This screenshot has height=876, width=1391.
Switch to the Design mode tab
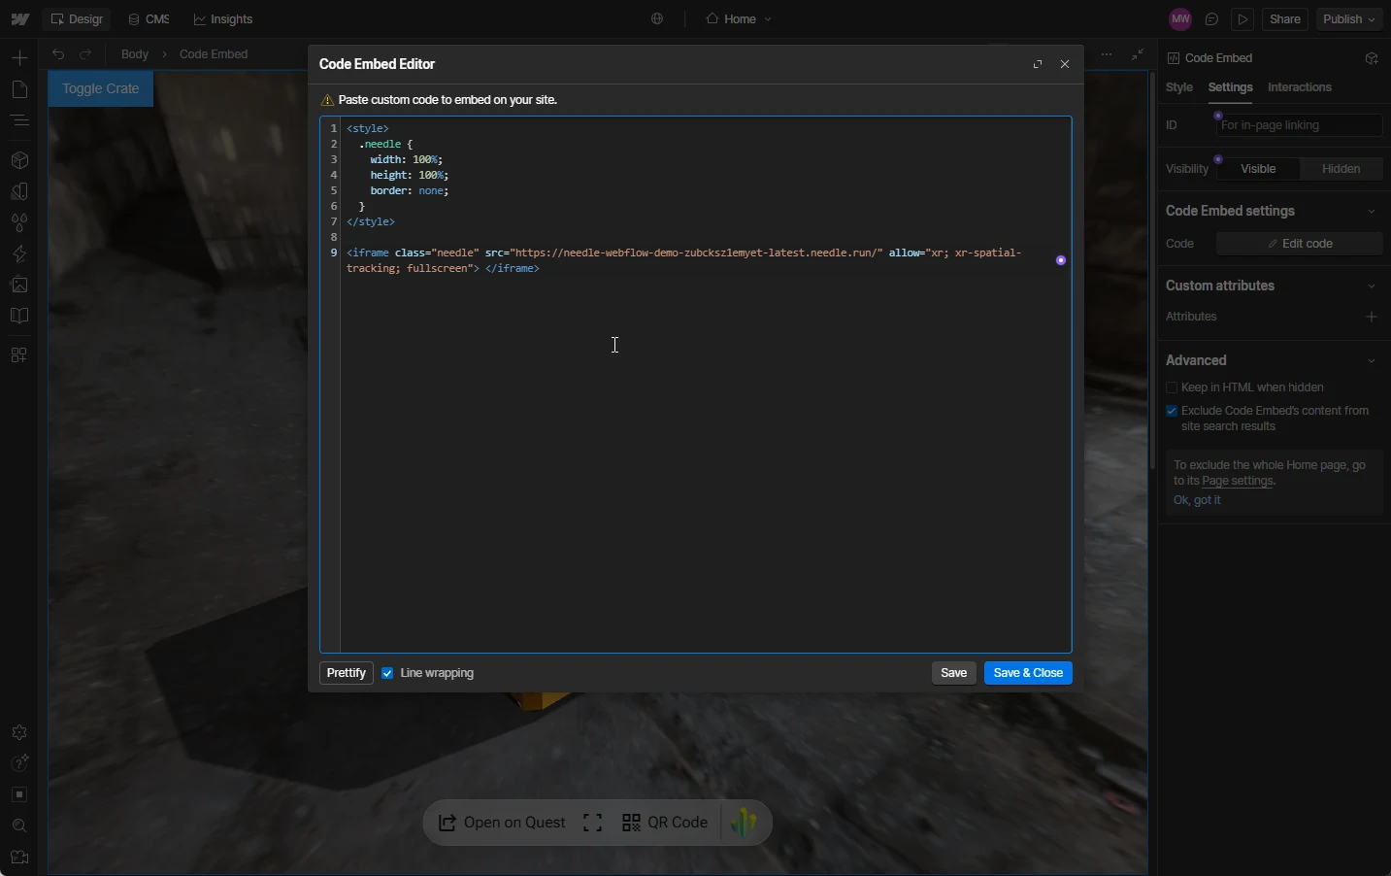click(x=77, y=19)
